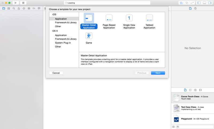Viewport: 214px width, 129px height.
Task: Click the Run play button in toolbar
Action: (x=16, y=3)
